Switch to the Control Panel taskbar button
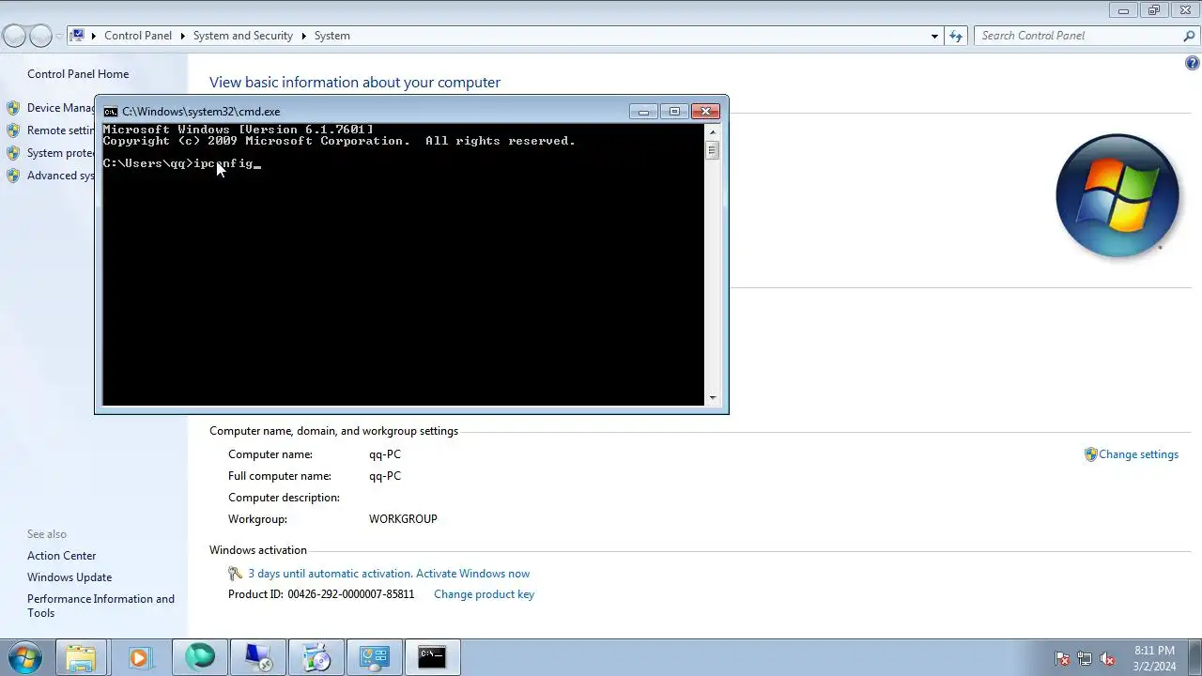The width and height of the screenshot is (1202, 676). point(374,657)
